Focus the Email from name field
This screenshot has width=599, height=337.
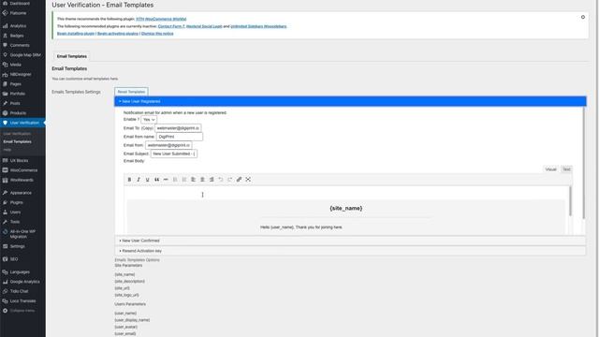coord(180,137)
